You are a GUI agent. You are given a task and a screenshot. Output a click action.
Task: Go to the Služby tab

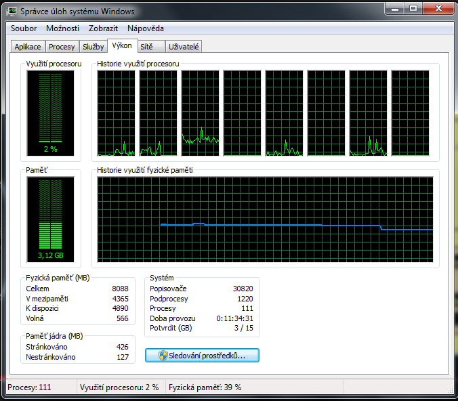point(93,47)
